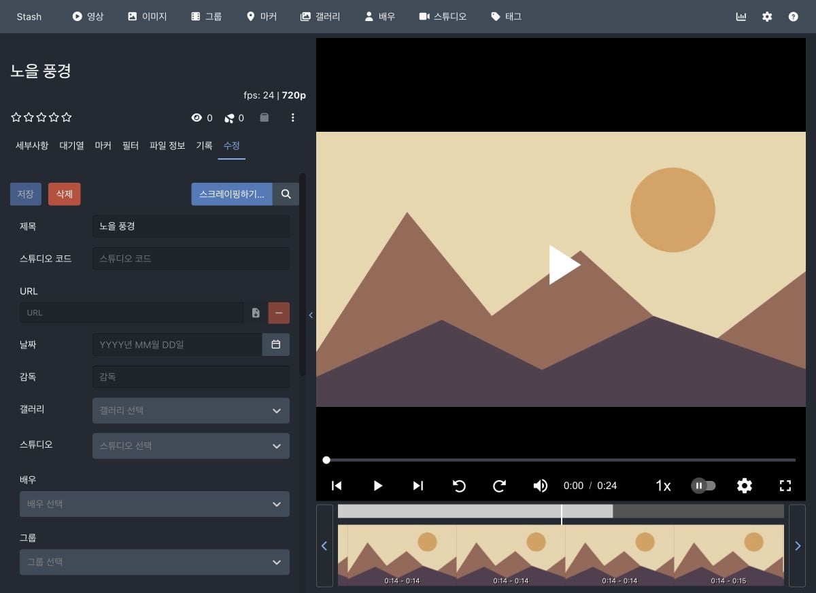Open the statistics chart icon in navbar
The height and width of the screenshot is (593, 816).
point(741,16)
